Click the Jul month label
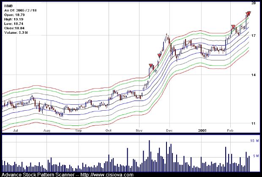The width and height of the screenshot is (262, 177). point(16,131)
